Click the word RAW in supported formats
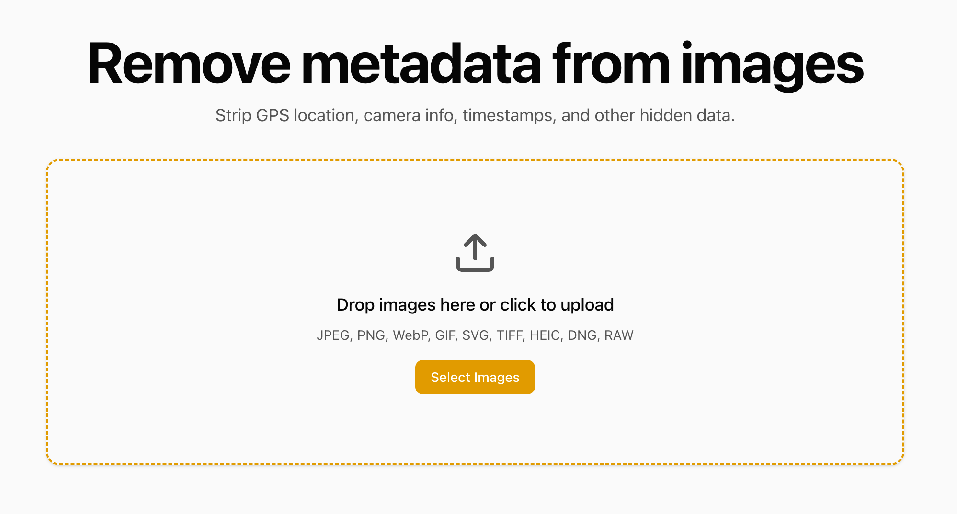Screen dimensions: 957x514 [619, 335]
